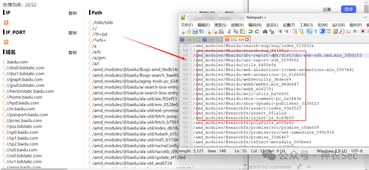Open the 搜索(S) menu
Screen dimensions: 369x170
click(x=220, y=25)
